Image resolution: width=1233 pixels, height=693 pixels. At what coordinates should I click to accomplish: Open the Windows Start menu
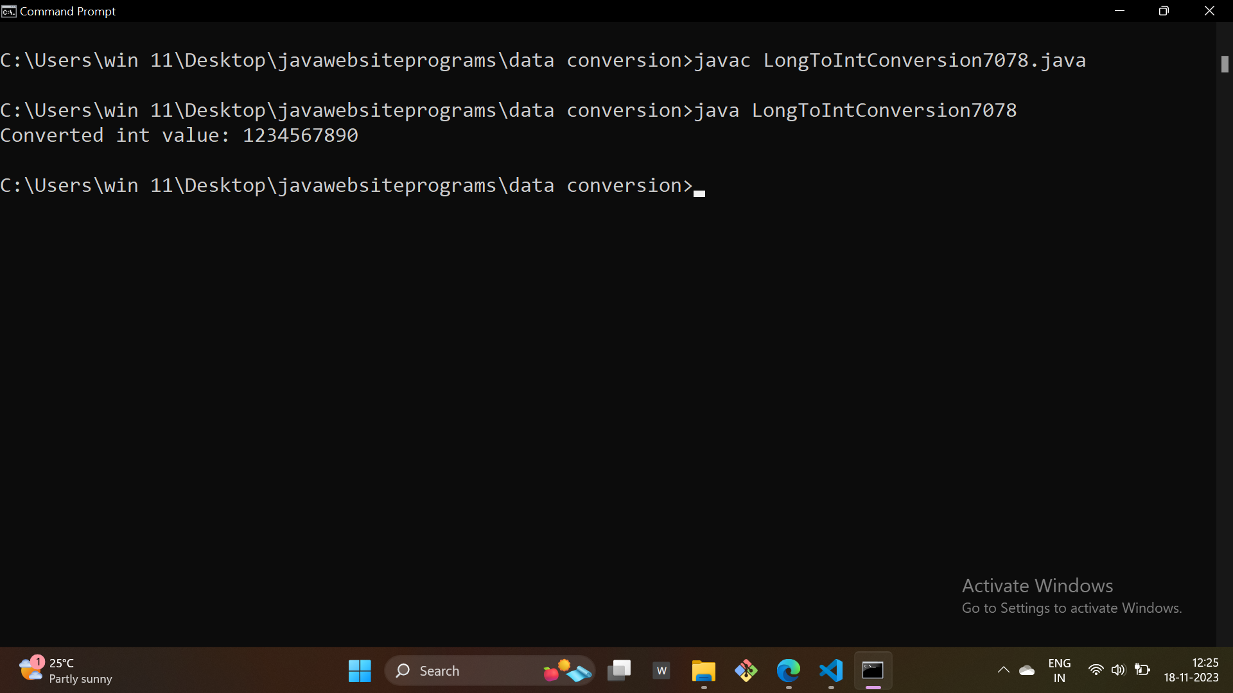[360, 671]
